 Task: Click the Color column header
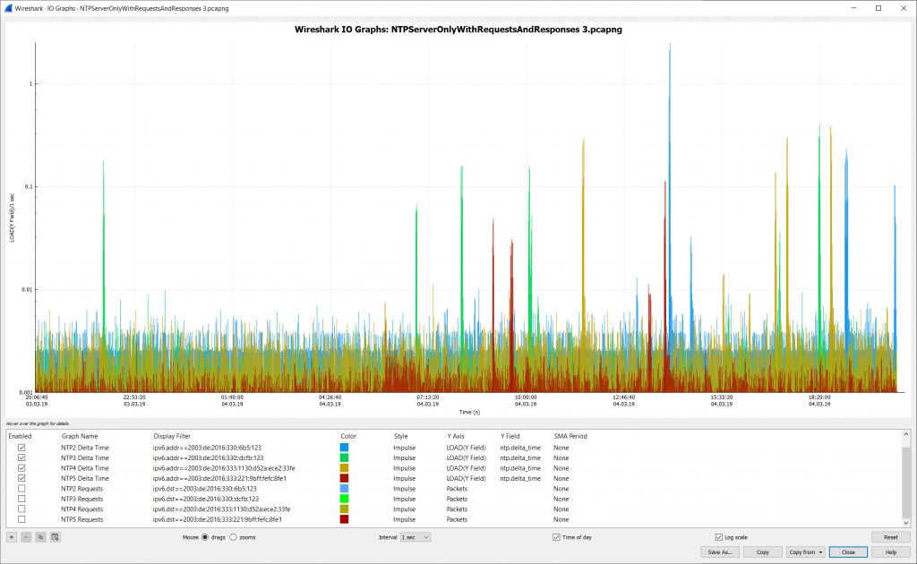(x=348, y=436)
